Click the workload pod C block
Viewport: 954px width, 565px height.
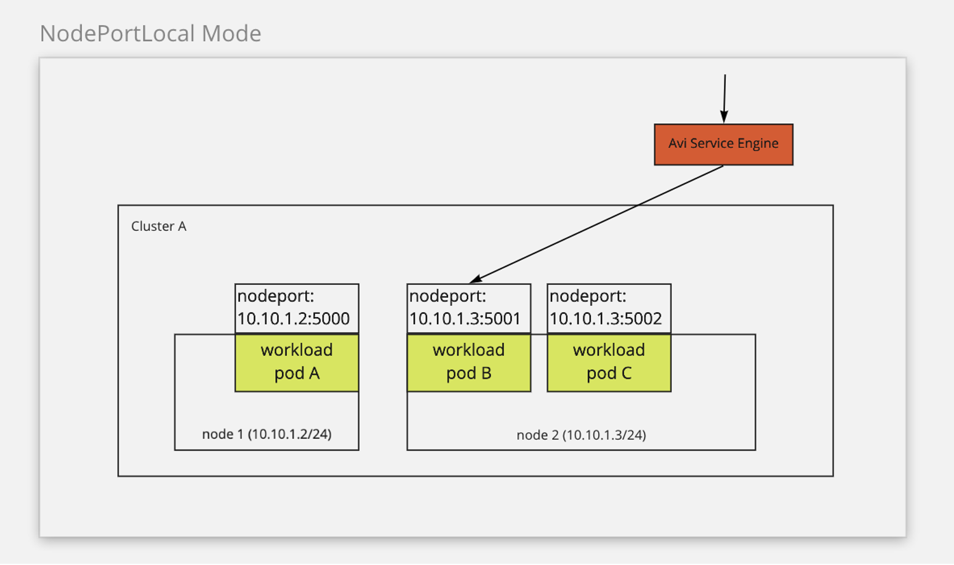click(x=609, y=363)
